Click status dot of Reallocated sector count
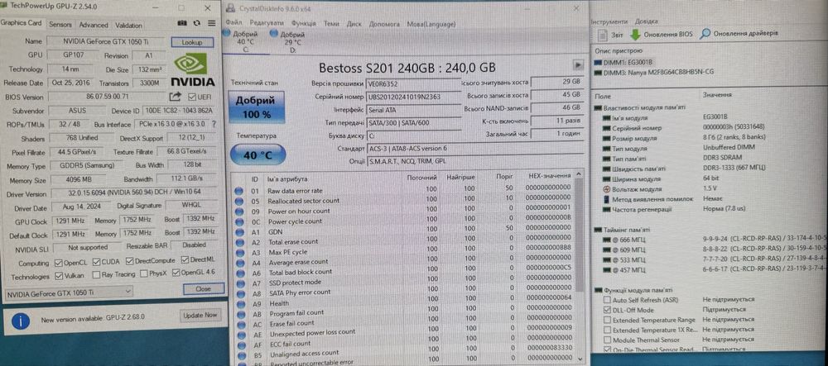The height and width of the screenshot is (366, 828). [x=239, y=201]
